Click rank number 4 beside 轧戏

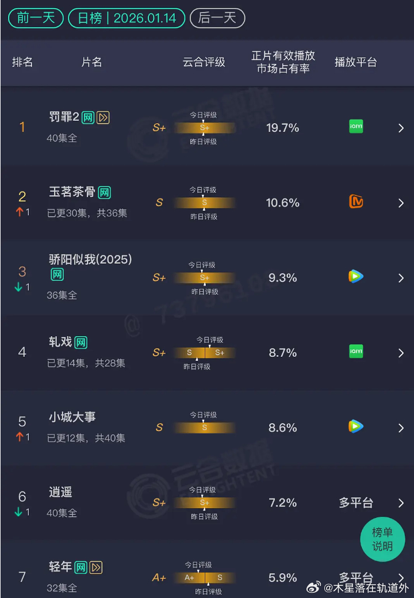(x=22, y=352)
